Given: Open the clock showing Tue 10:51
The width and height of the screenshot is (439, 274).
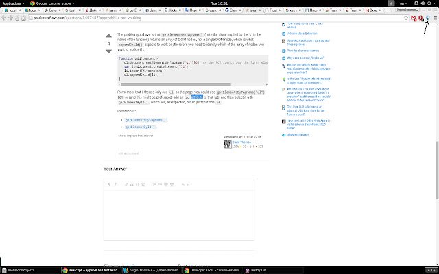Looking at the screenshot, I should (x=219, y=3).
